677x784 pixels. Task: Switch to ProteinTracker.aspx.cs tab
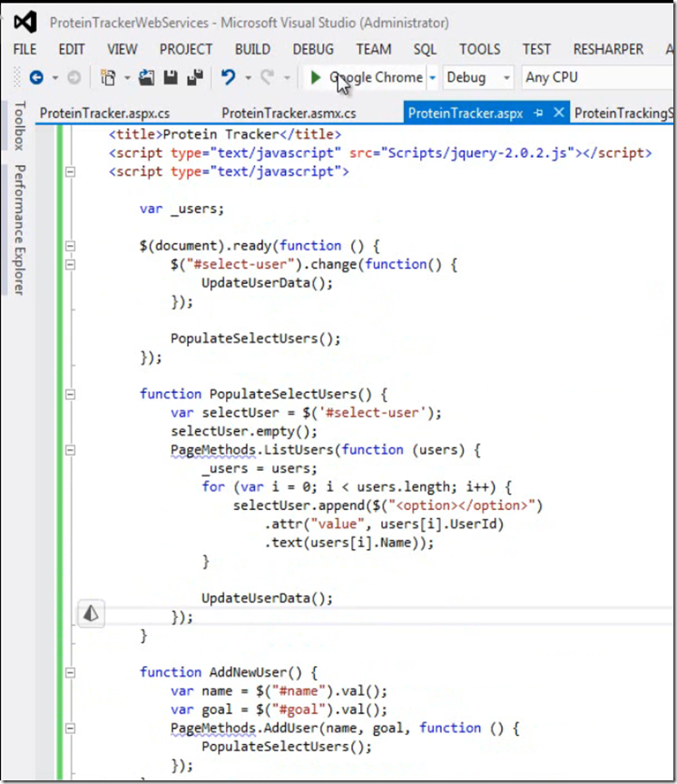pos(104,113)
